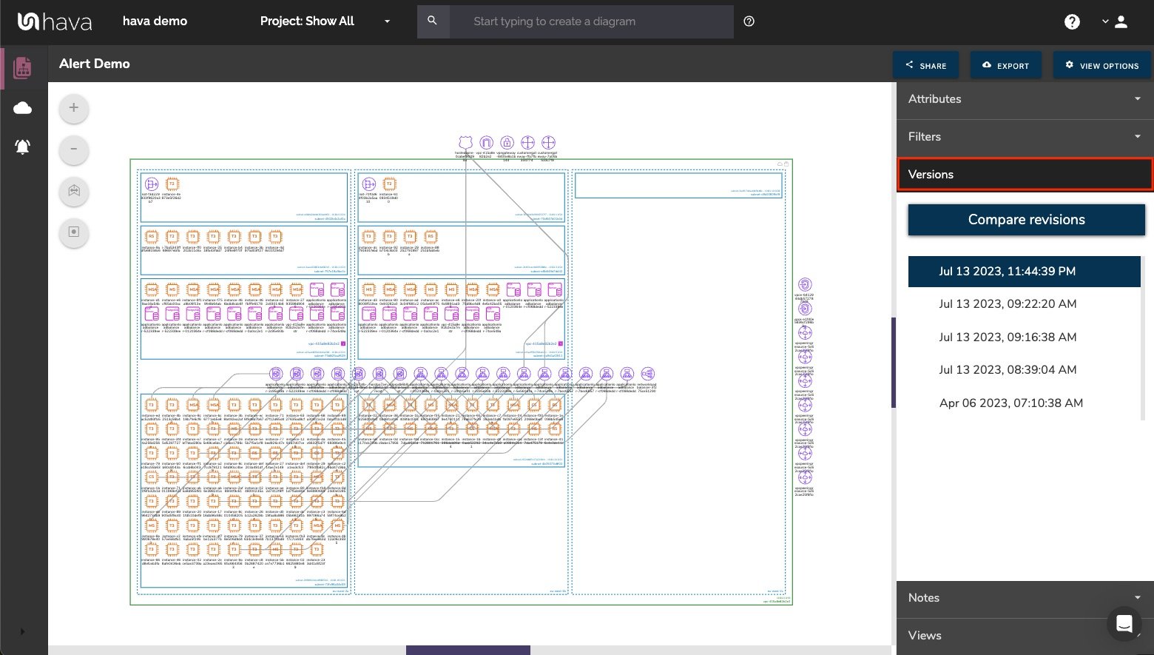Click the EXPORT button
This screenshot has width=1154, height=655.
pyautogui.click(x=1005, y=64)
